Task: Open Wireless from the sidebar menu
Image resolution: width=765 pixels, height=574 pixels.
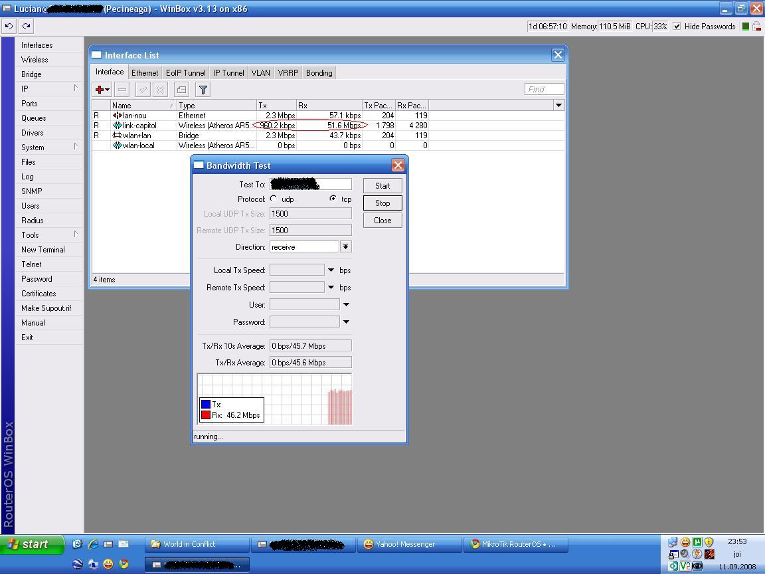Action: (35, 60)
